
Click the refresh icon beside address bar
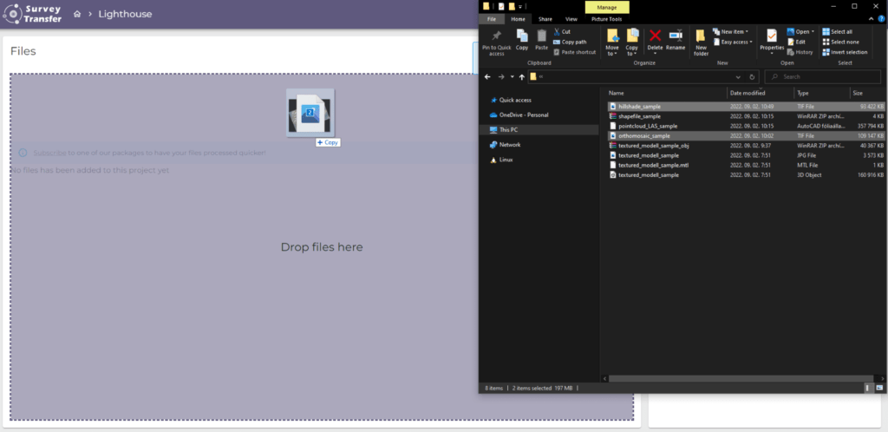[x=750, y=76]
